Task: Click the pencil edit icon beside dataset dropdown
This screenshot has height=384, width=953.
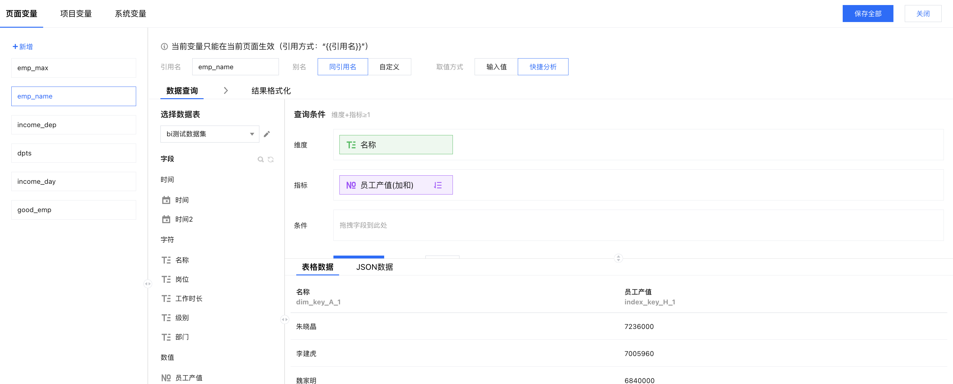Action: click(x=267, y=134)
